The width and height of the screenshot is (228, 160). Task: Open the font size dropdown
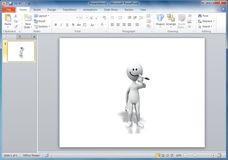(x=87, y=18)
